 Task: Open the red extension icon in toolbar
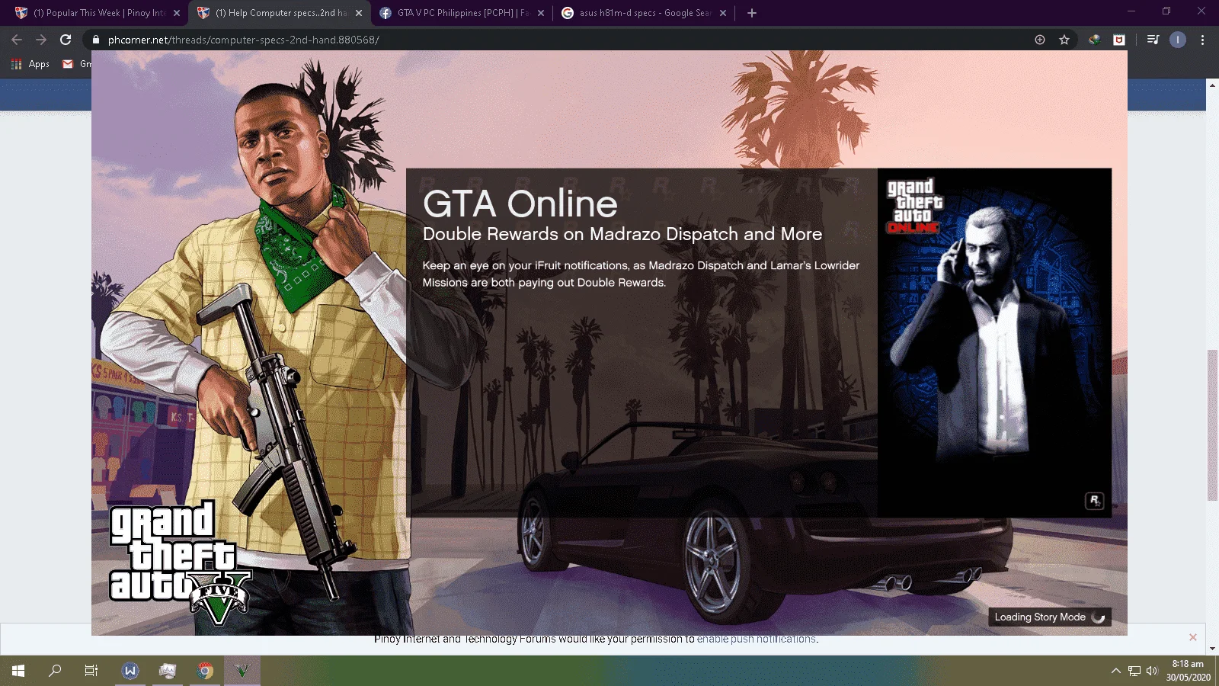coord(1119,40)
